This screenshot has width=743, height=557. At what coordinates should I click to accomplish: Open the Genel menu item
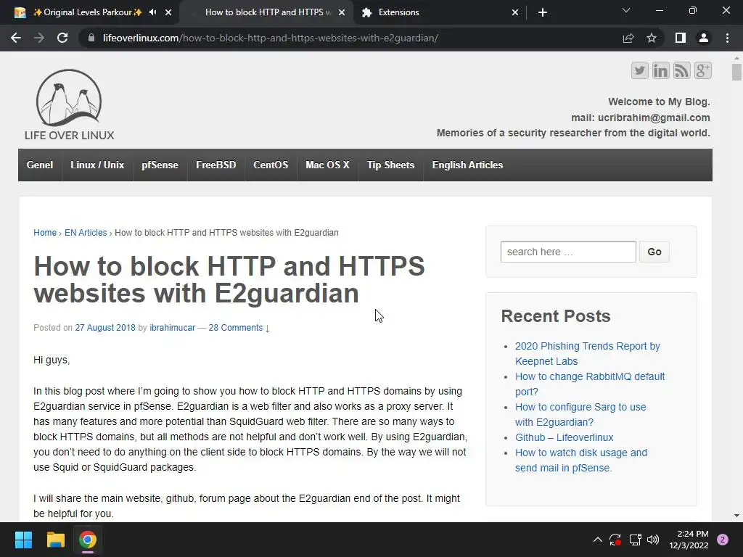(40, 165)
